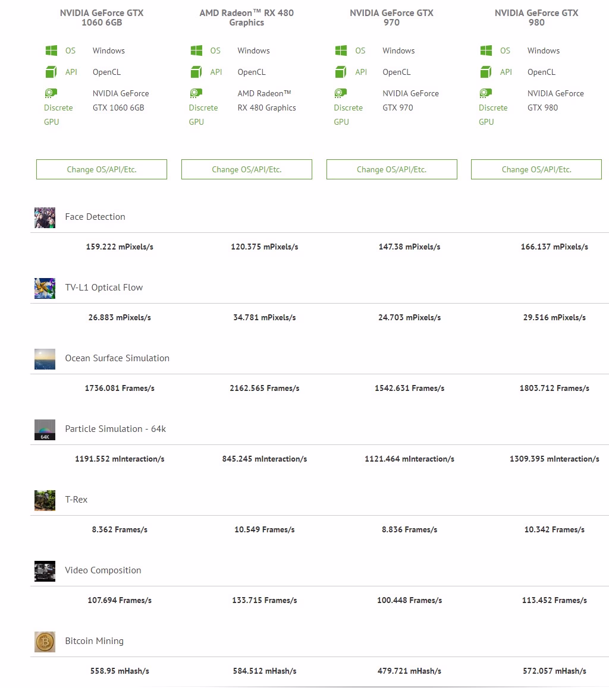Click the 147.38 mPixels/s score
Screen dimensions: 609x688
pos(409,247)
